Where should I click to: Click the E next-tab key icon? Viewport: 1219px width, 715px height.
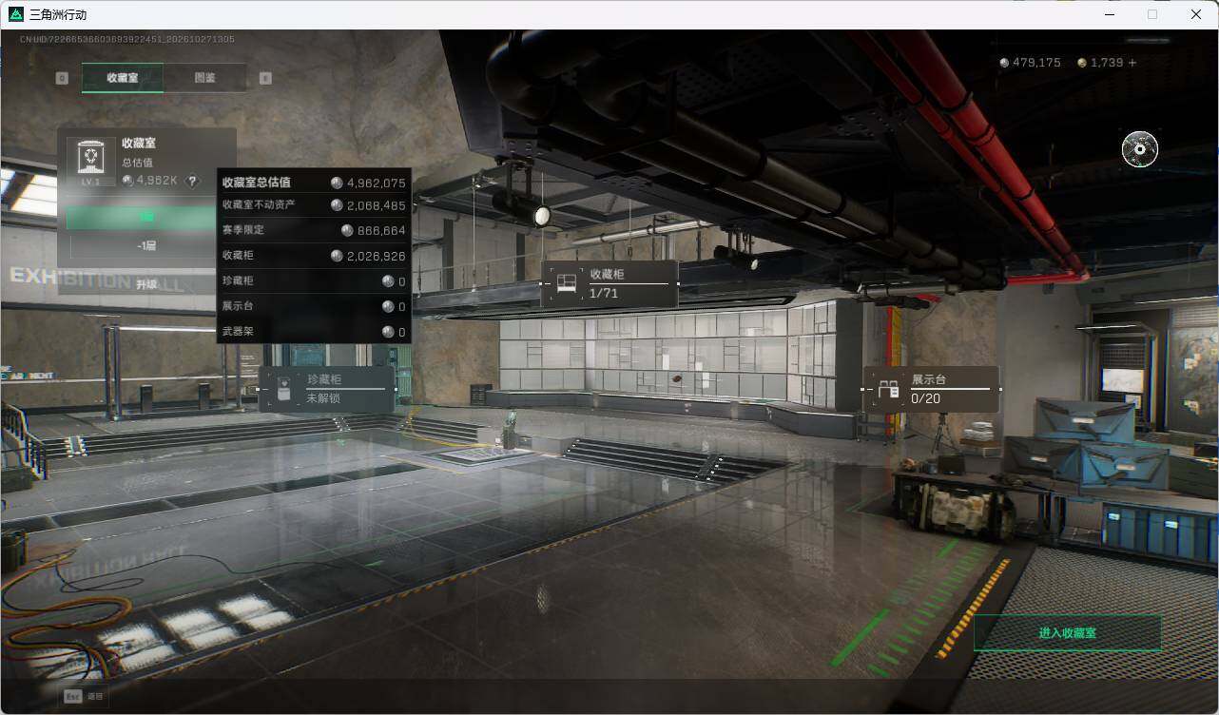(265, 78)
